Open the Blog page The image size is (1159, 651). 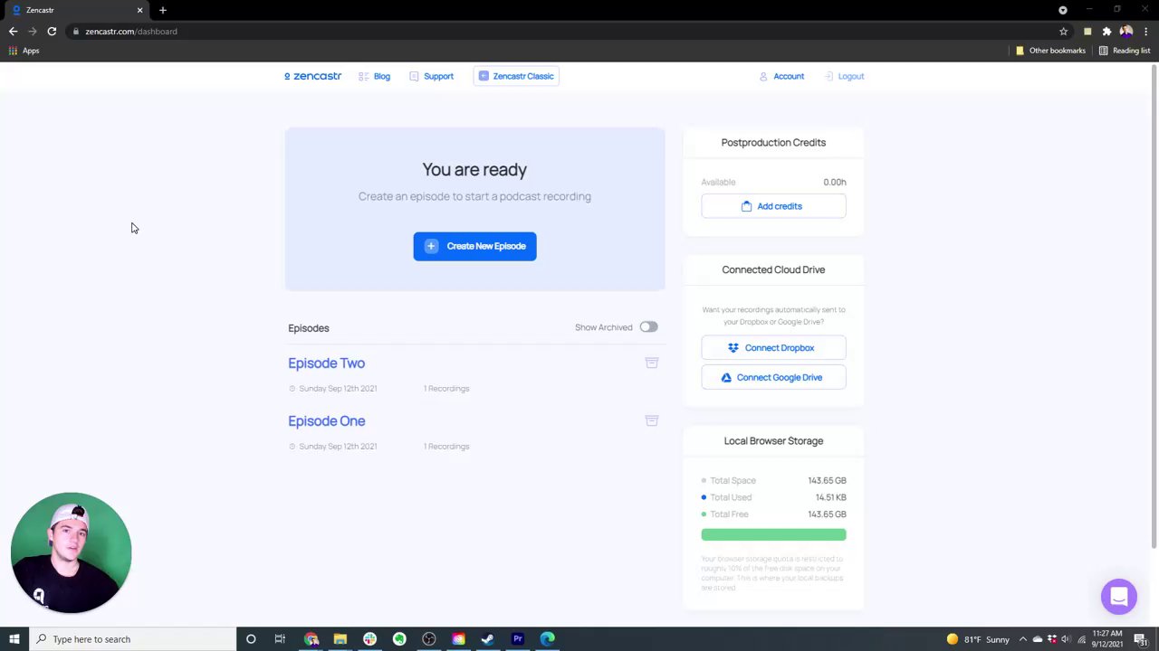[374, 76]
